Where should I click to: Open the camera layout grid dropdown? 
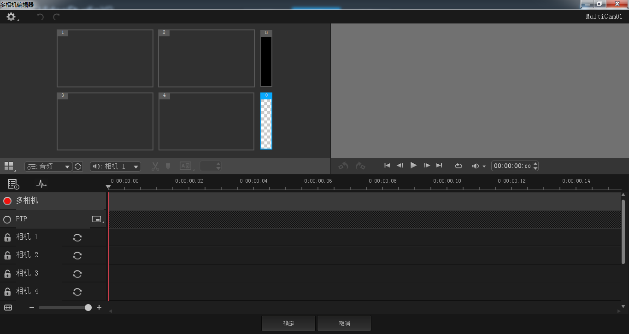click(10, 167)
